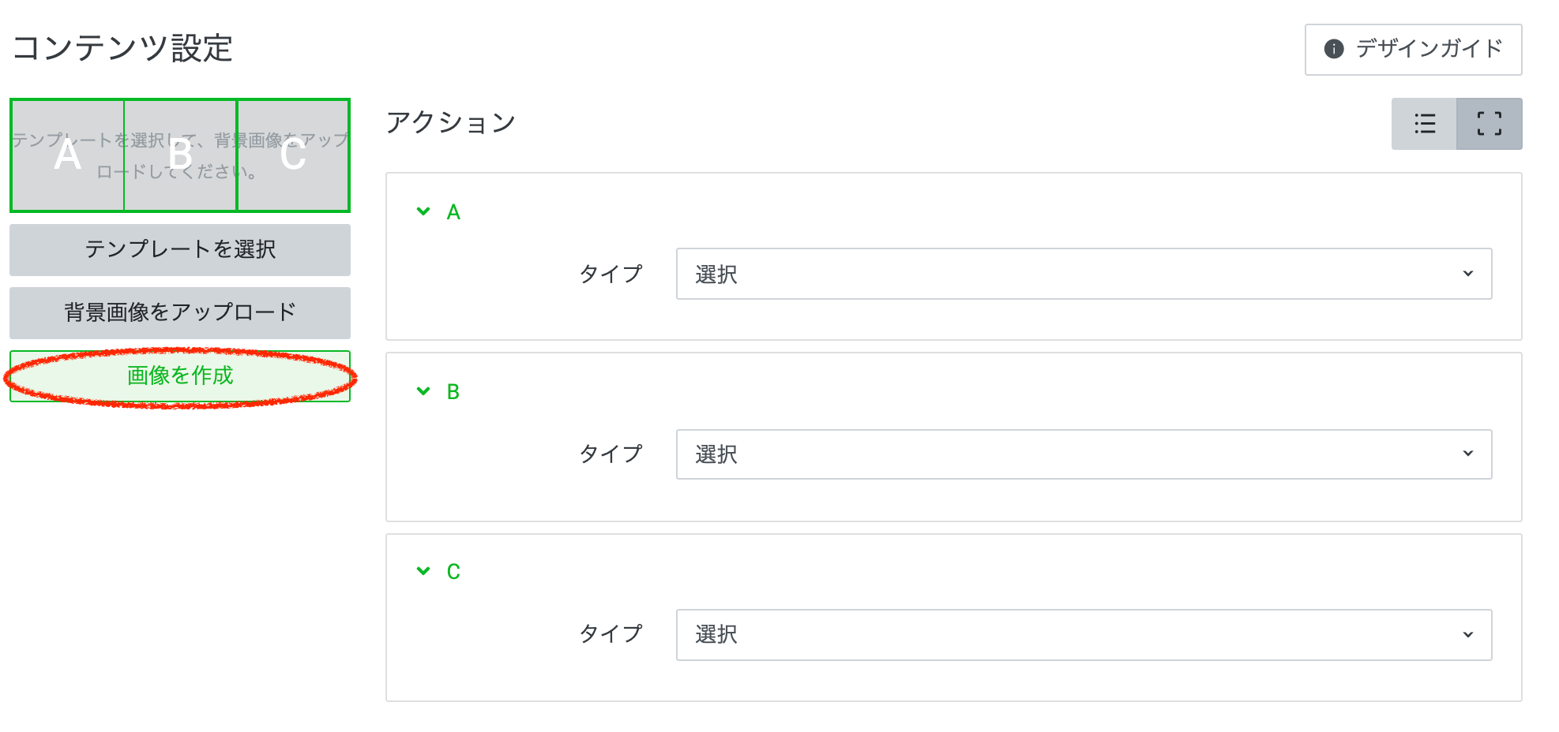Click the green B section label
The image size is (1559, 732).
(453, 392)
